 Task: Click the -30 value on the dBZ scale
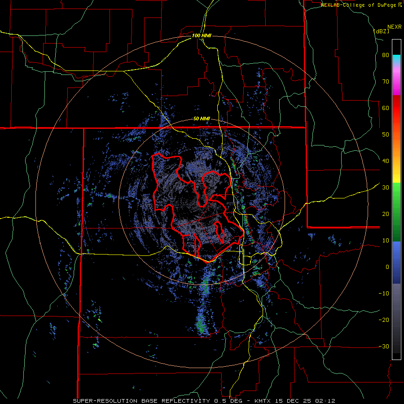384,346
